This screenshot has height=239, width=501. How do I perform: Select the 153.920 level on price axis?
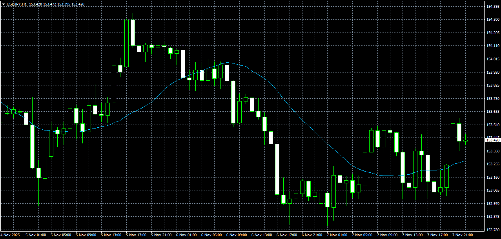[492, 72]
